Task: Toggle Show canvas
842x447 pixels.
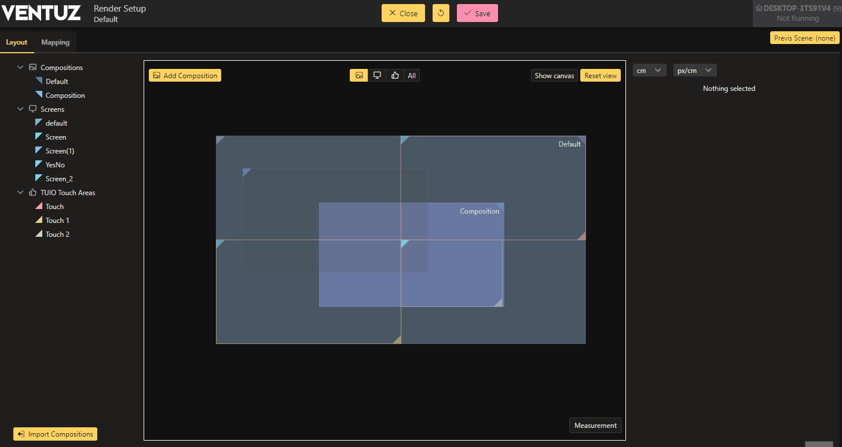Action: [x=554, y=75]
